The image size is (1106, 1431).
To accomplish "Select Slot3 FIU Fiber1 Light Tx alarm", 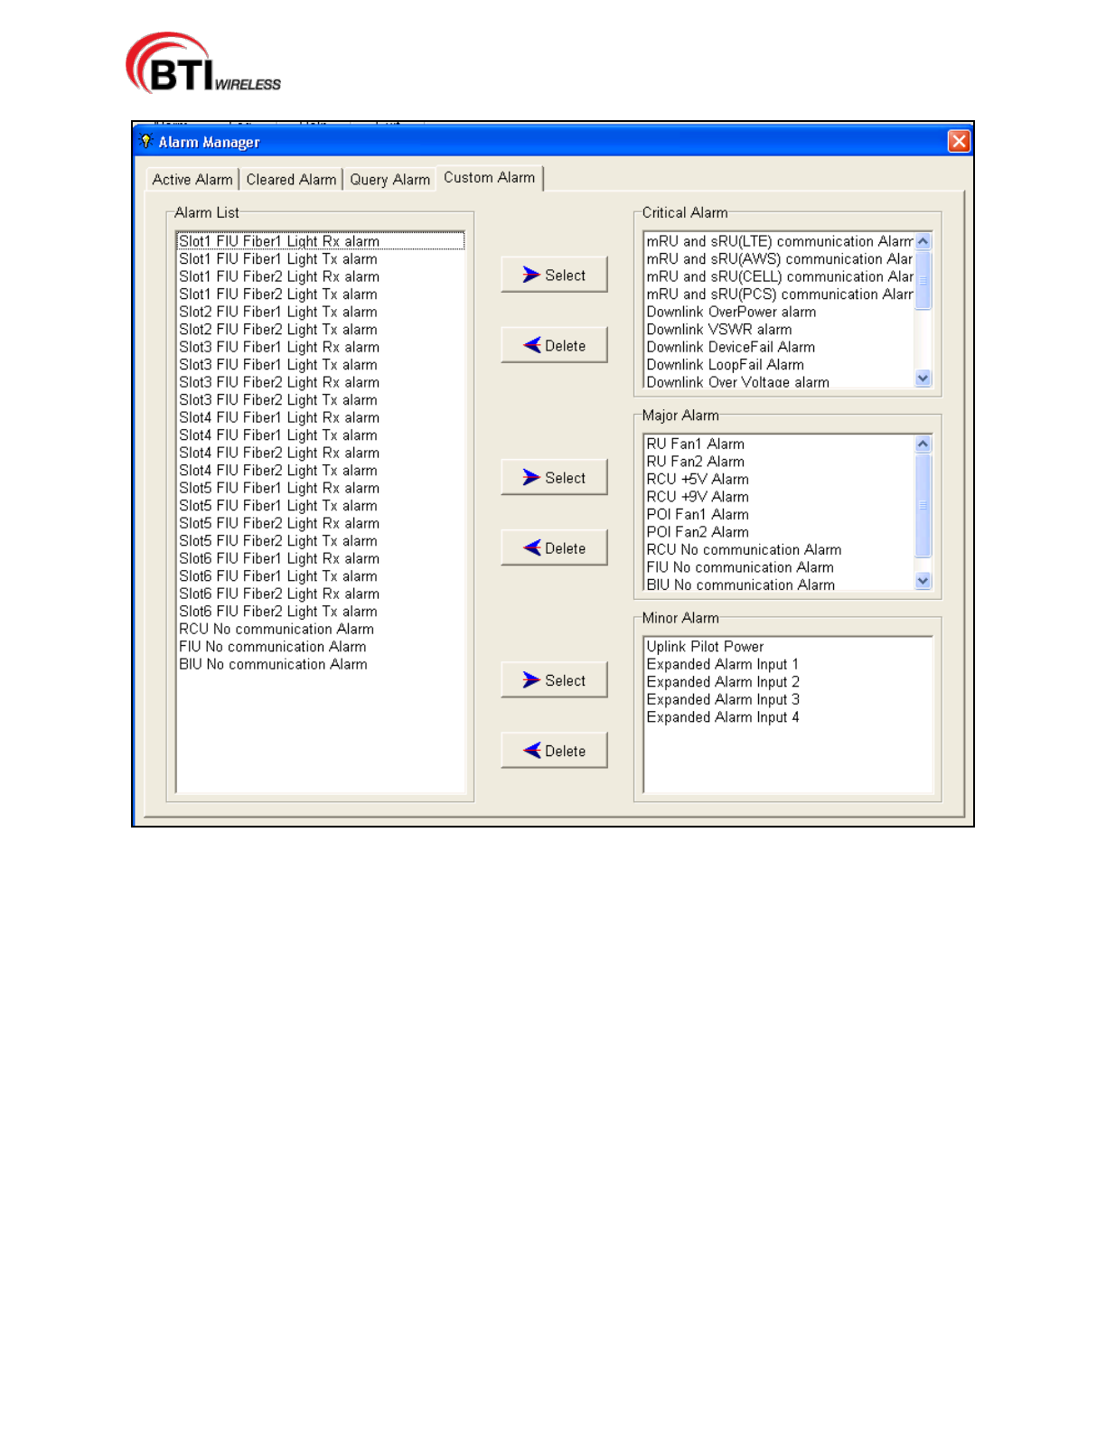I will [x=321, y=365].
